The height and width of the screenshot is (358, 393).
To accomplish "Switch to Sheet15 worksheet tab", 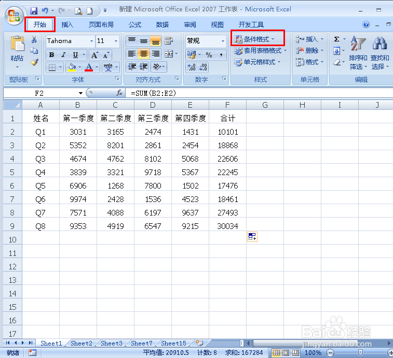I will click(x=173, y=343).
